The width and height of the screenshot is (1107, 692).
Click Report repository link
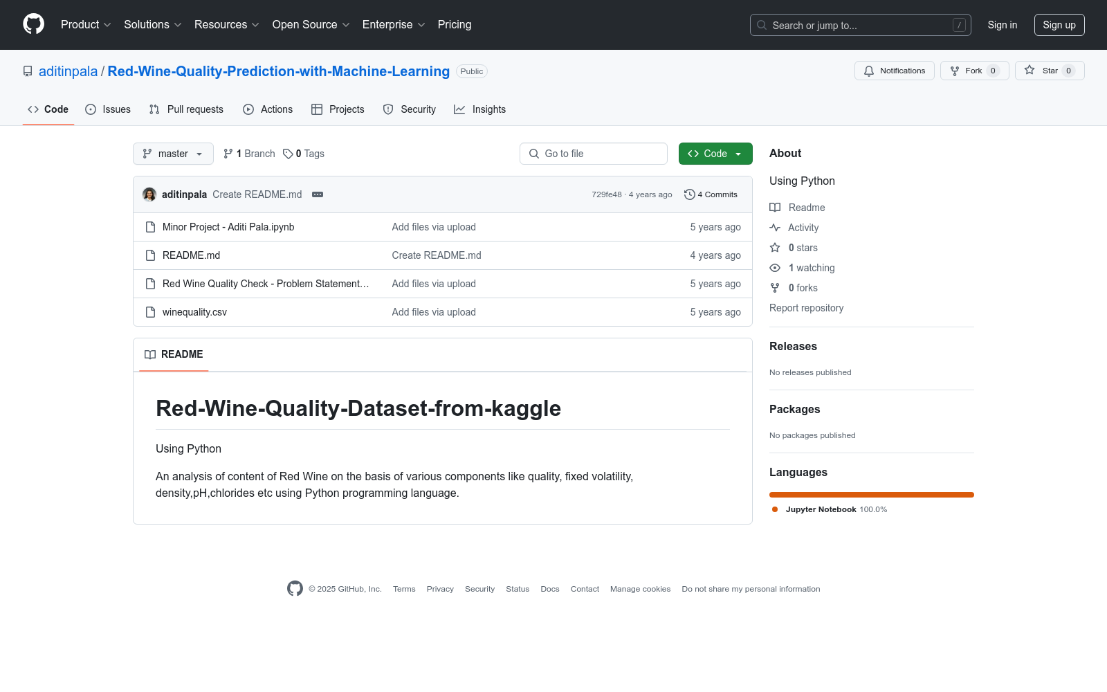pyautogui.click(x=807, y=308)
